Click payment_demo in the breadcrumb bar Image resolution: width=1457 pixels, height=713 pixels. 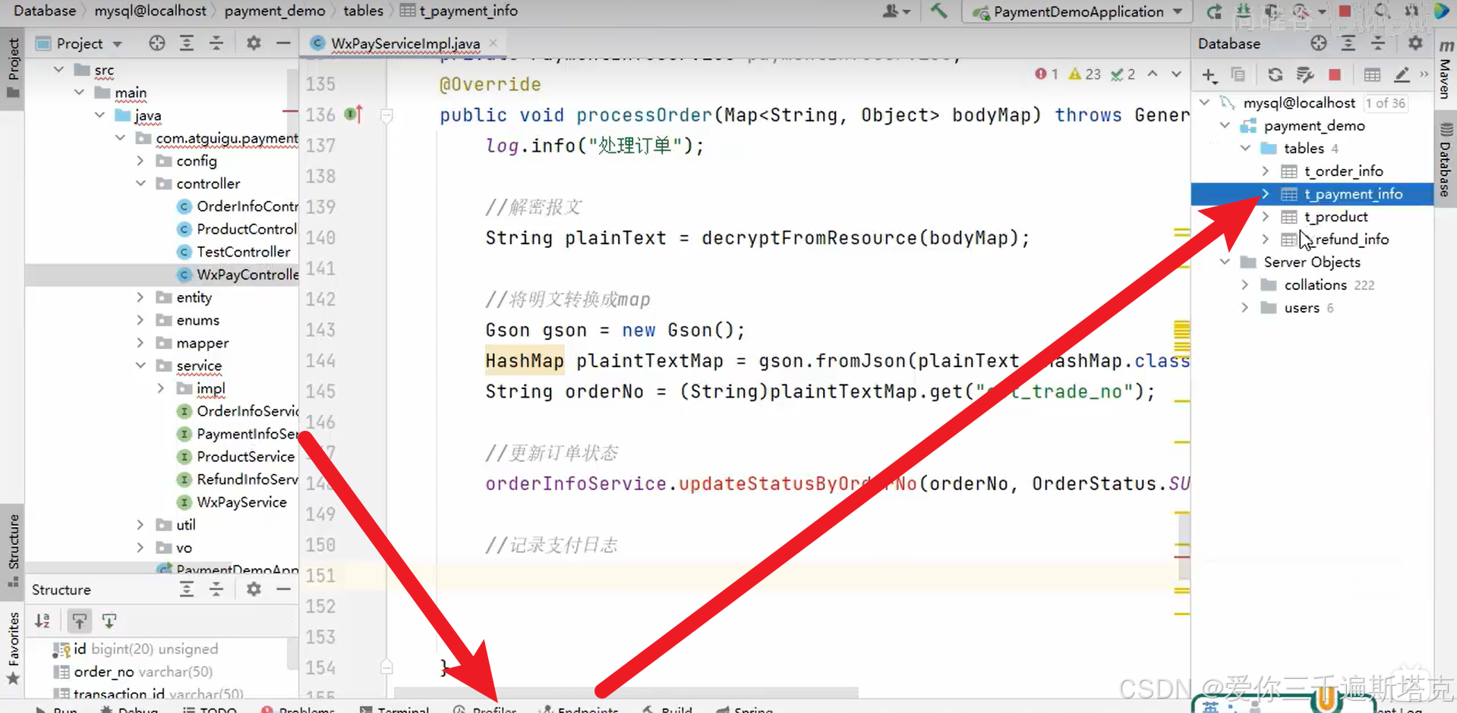click(x=275, y=11)
